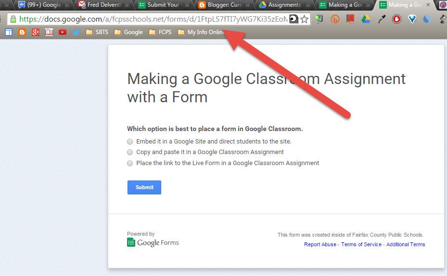Viewport: 447px width, 276px height.
Task: Click the blue Submit button
Action: click(x=144, y=187)
